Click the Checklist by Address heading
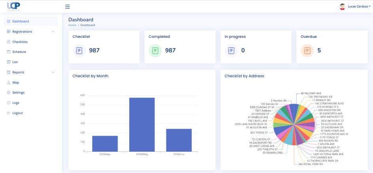373x173 pixels. point(244,76)
